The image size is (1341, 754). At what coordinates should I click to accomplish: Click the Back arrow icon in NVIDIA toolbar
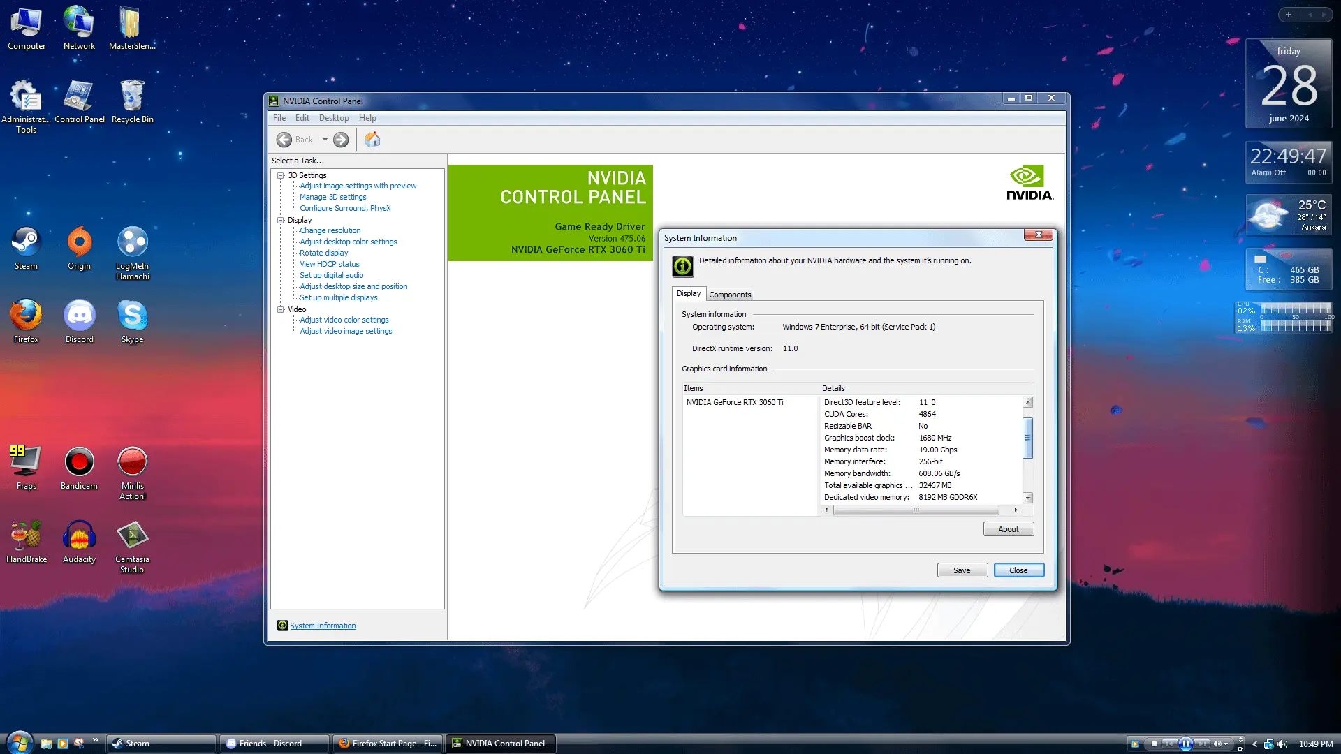coord(284,140)
